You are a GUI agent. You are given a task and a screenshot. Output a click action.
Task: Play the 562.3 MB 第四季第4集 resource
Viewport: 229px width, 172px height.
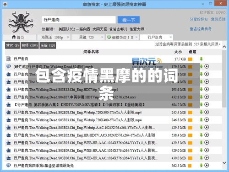tap(207, 165)
